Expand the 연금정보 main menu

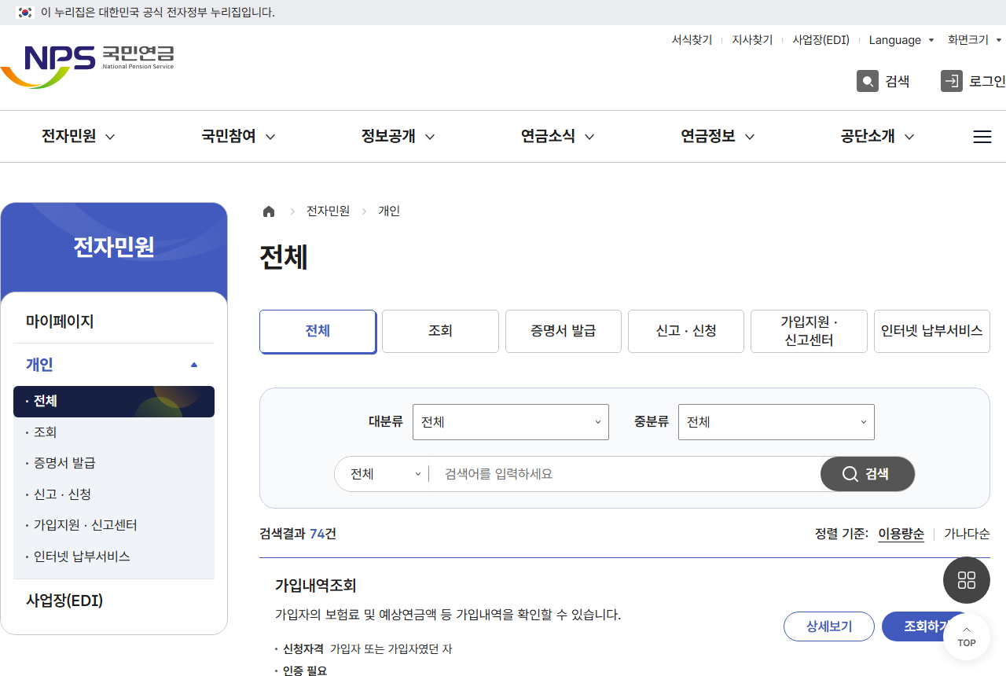tap(718, 137)
